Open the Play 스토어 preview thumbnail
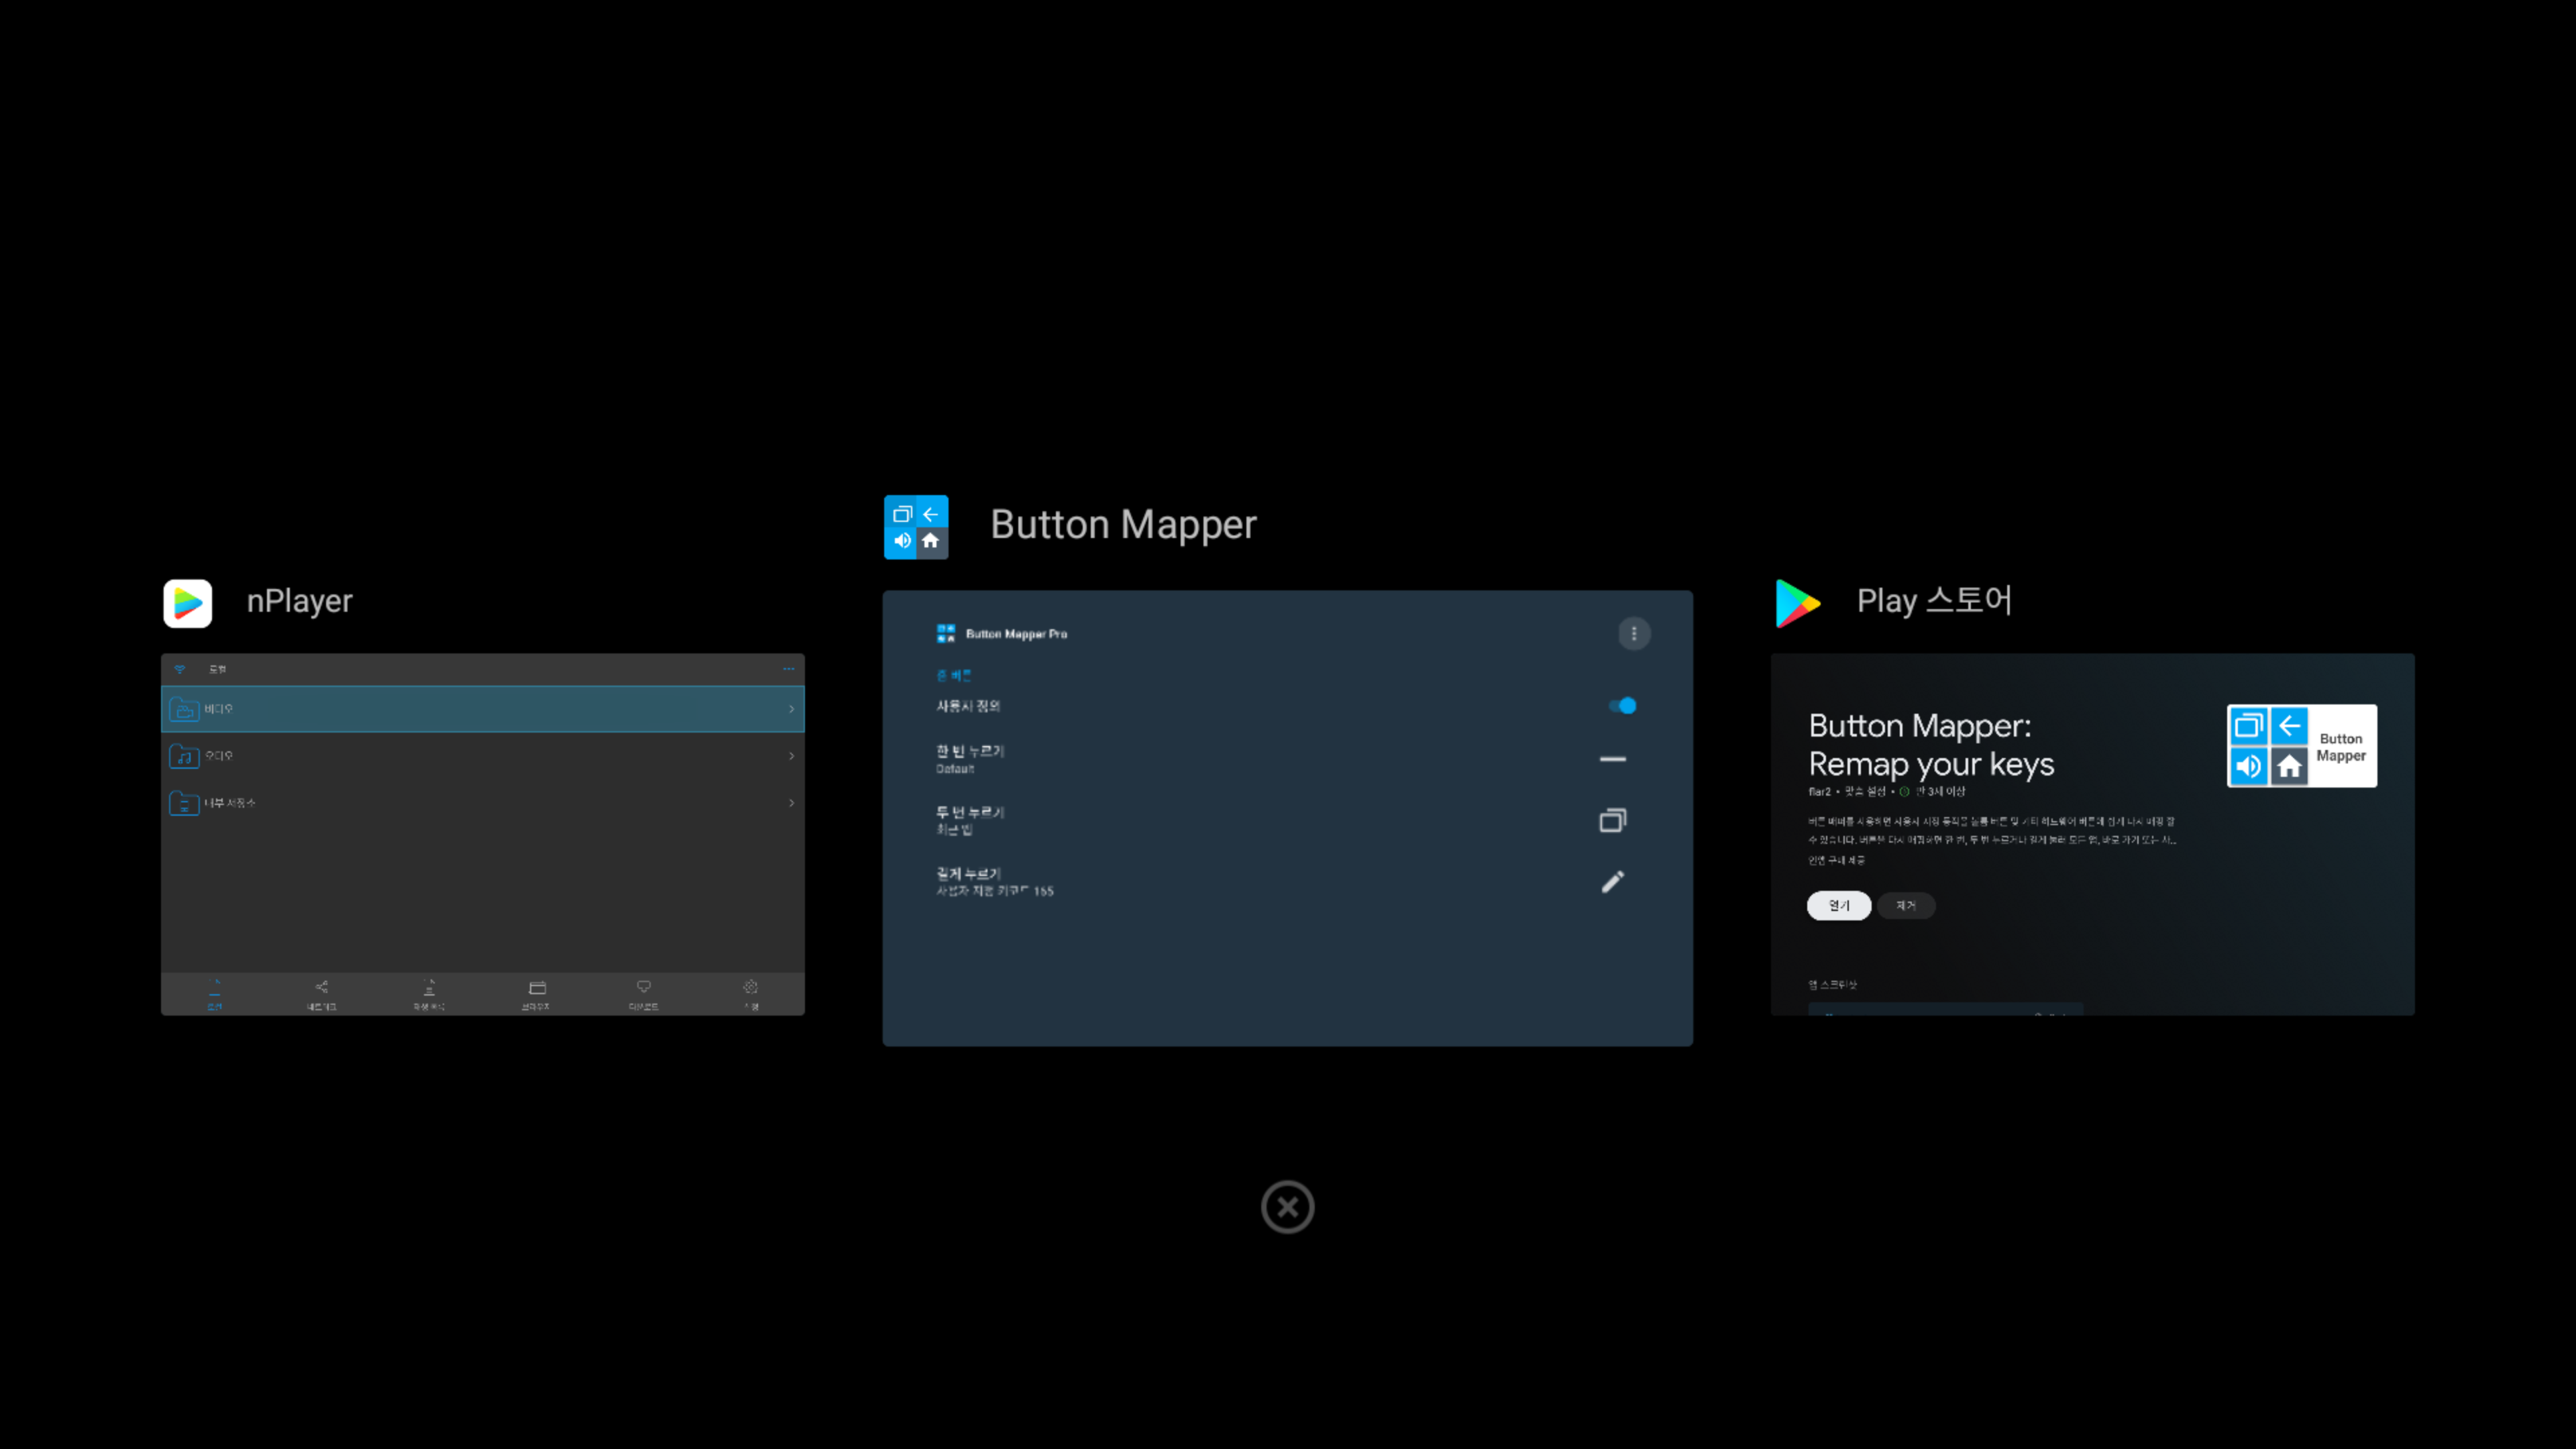Image resolution: width=2576 pixels, height=1449 pixels. point(2092,834)
